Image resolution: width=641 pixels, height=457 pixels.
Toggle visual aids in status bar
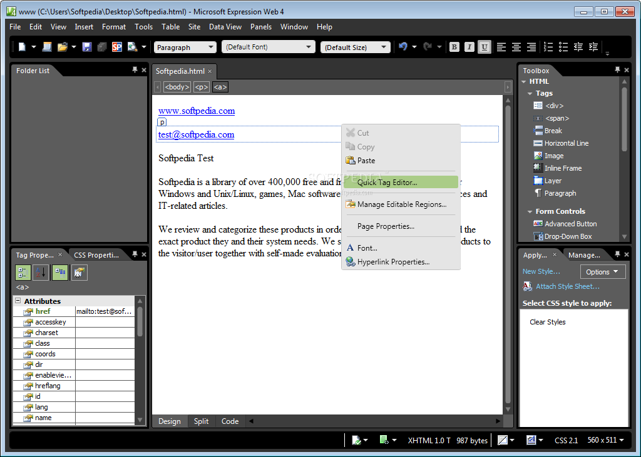tap(503, 440)
